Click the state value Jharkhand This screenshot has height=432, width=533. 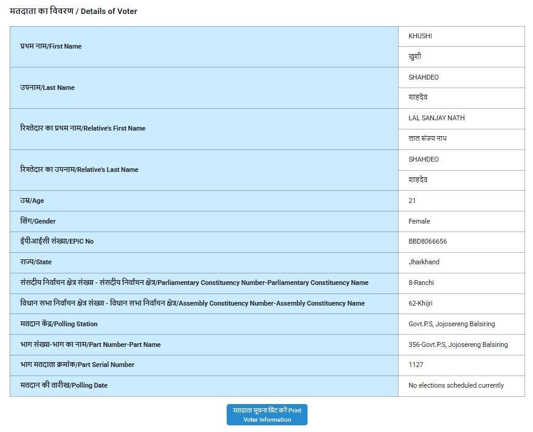point(424,262)
